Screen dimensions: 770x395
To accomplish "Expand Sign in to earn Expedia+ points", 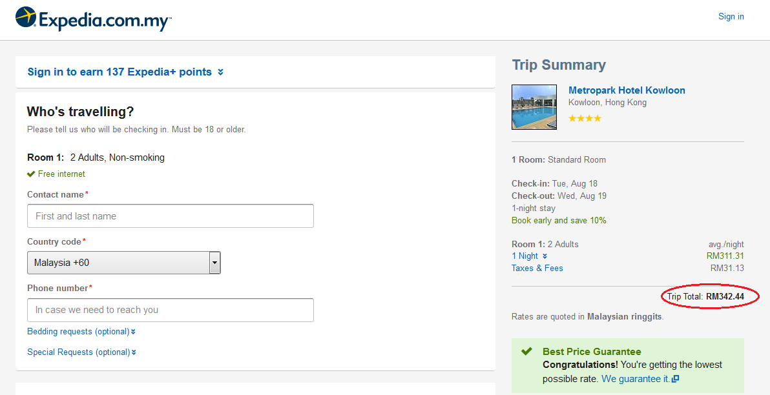I will click(120, 72).
